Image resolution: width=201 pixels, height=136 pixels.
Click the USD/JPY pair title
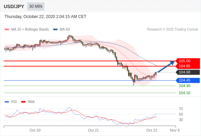tap(14, 6)
